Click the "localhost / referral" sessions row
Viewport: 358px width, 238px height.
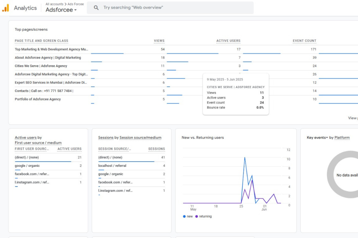(x=132, y=166)
